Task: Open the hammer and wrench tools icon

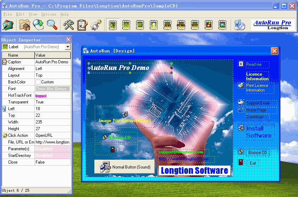Action: click(x=69, y=25)
